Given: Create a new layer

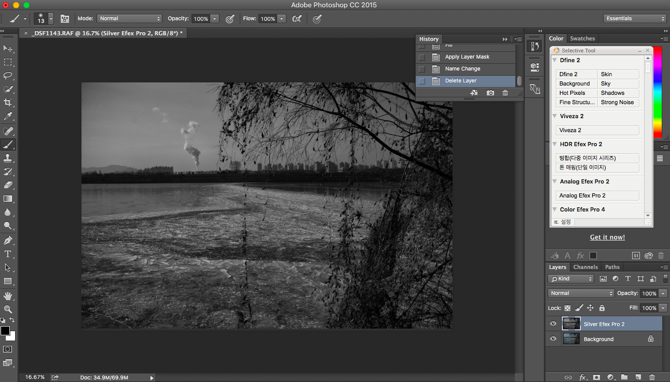Looking at the screenshot, I should pos(638,377).
